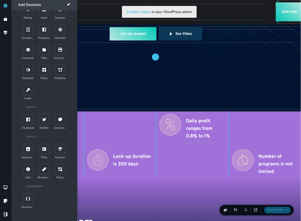Choose the Table element icon
The image size is (301, 221).
point(44,70)
